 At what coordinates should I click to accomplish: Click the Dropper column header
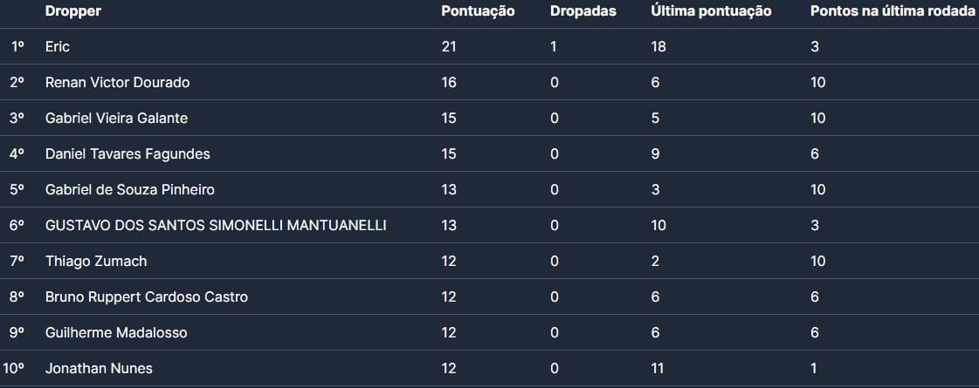72,11
